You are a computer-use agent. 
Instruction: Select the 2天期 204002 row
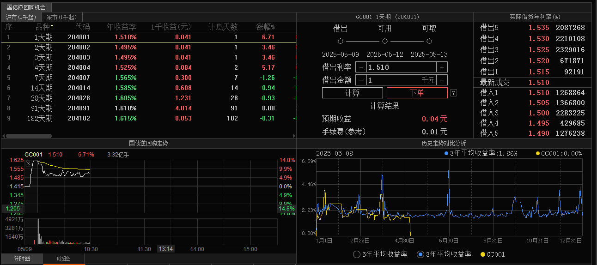point(148,47)
